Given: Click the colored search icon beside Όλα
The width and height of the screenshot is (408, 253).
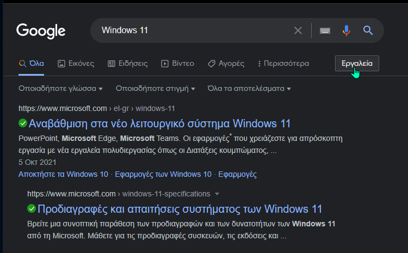Looking at the screenshot, I should click(23, 64).
